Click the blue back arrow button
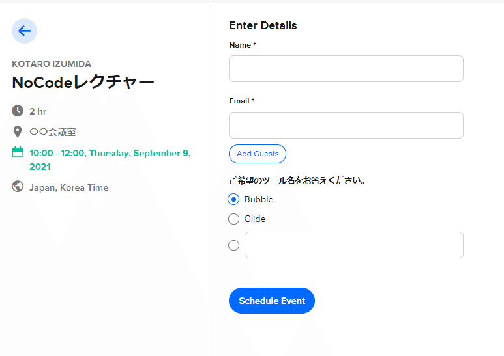The width and height of the screenshot is (504, 356). pyautogui.click(x=25, y=31)
